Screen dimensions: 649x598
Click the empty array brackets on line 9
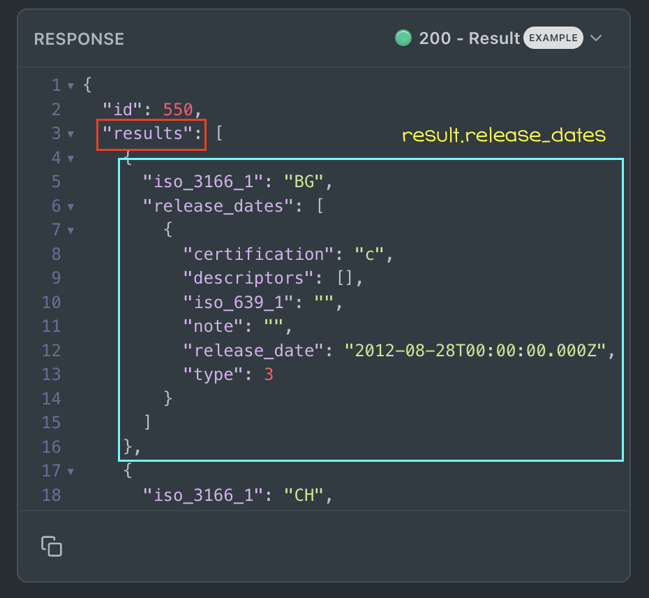(x=344, y=278)
